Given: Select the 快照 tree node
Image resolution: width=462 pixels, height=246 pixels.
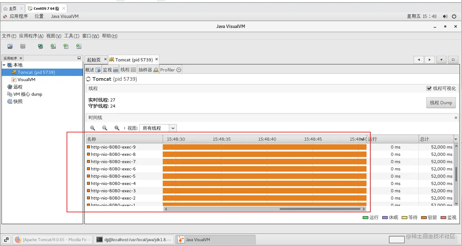Looking at the screenshot, I should pyautogui.click(x=18, y=102).
